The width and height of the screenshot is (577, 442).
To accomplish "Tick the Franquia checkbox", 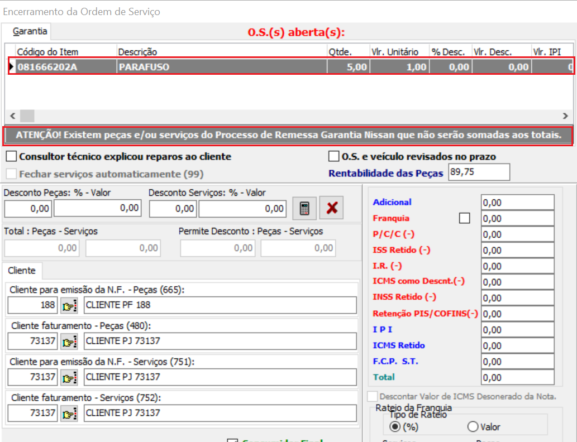I will 464,218.
